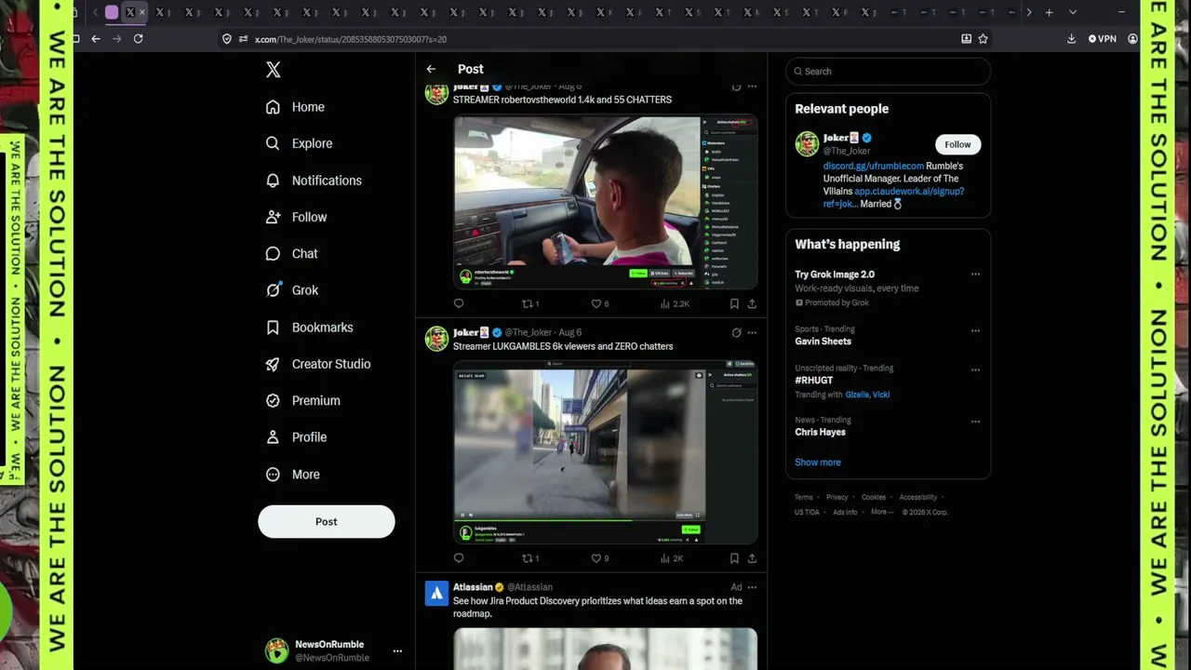Open Chat in the sidebar

291,253
